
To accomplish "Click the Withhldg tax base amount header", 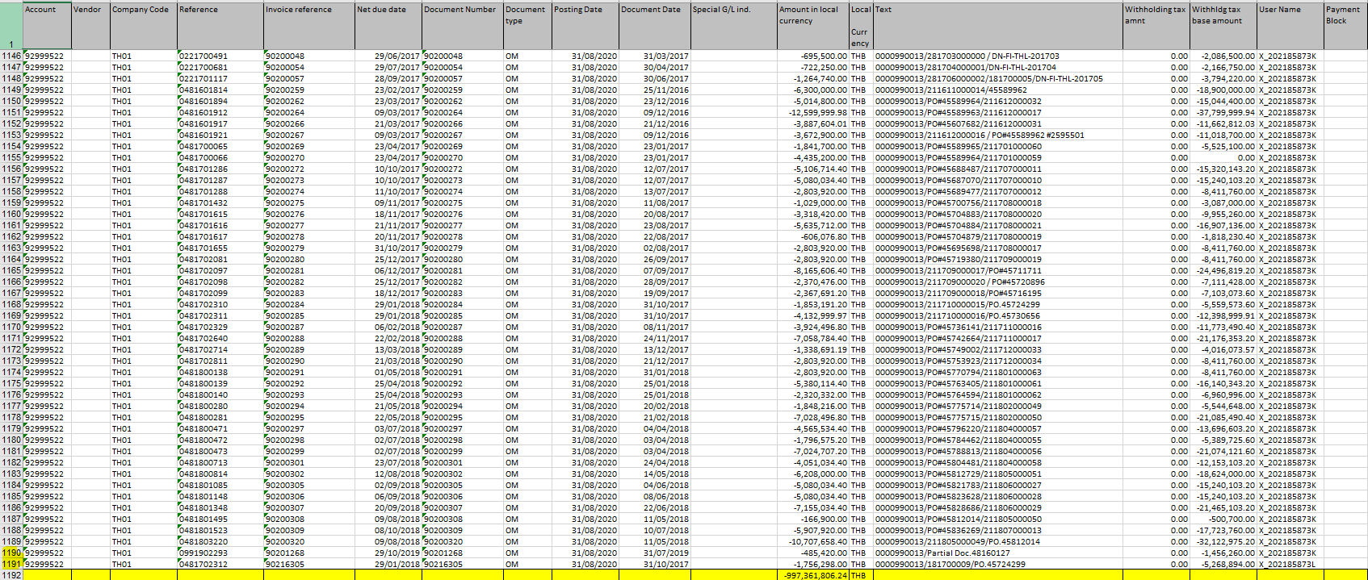I will tap(1223, 26).
